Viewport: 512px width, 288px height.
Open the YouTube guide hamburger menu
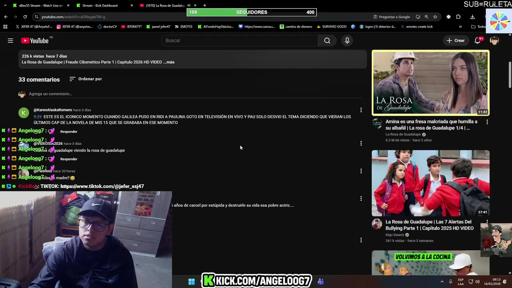(x=10, y=40)
